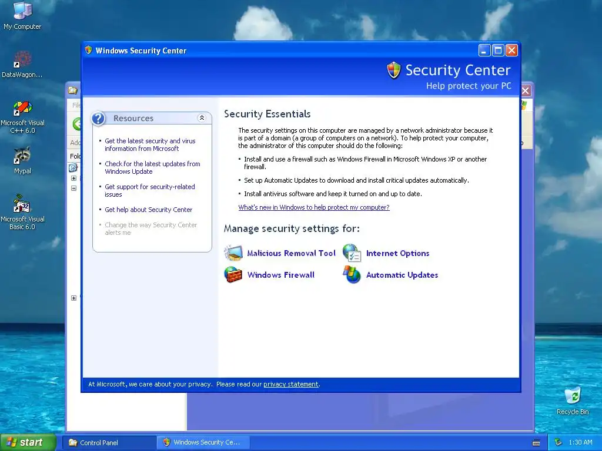Click the Set up Automatic Updates bullet text

coord(356,180)
